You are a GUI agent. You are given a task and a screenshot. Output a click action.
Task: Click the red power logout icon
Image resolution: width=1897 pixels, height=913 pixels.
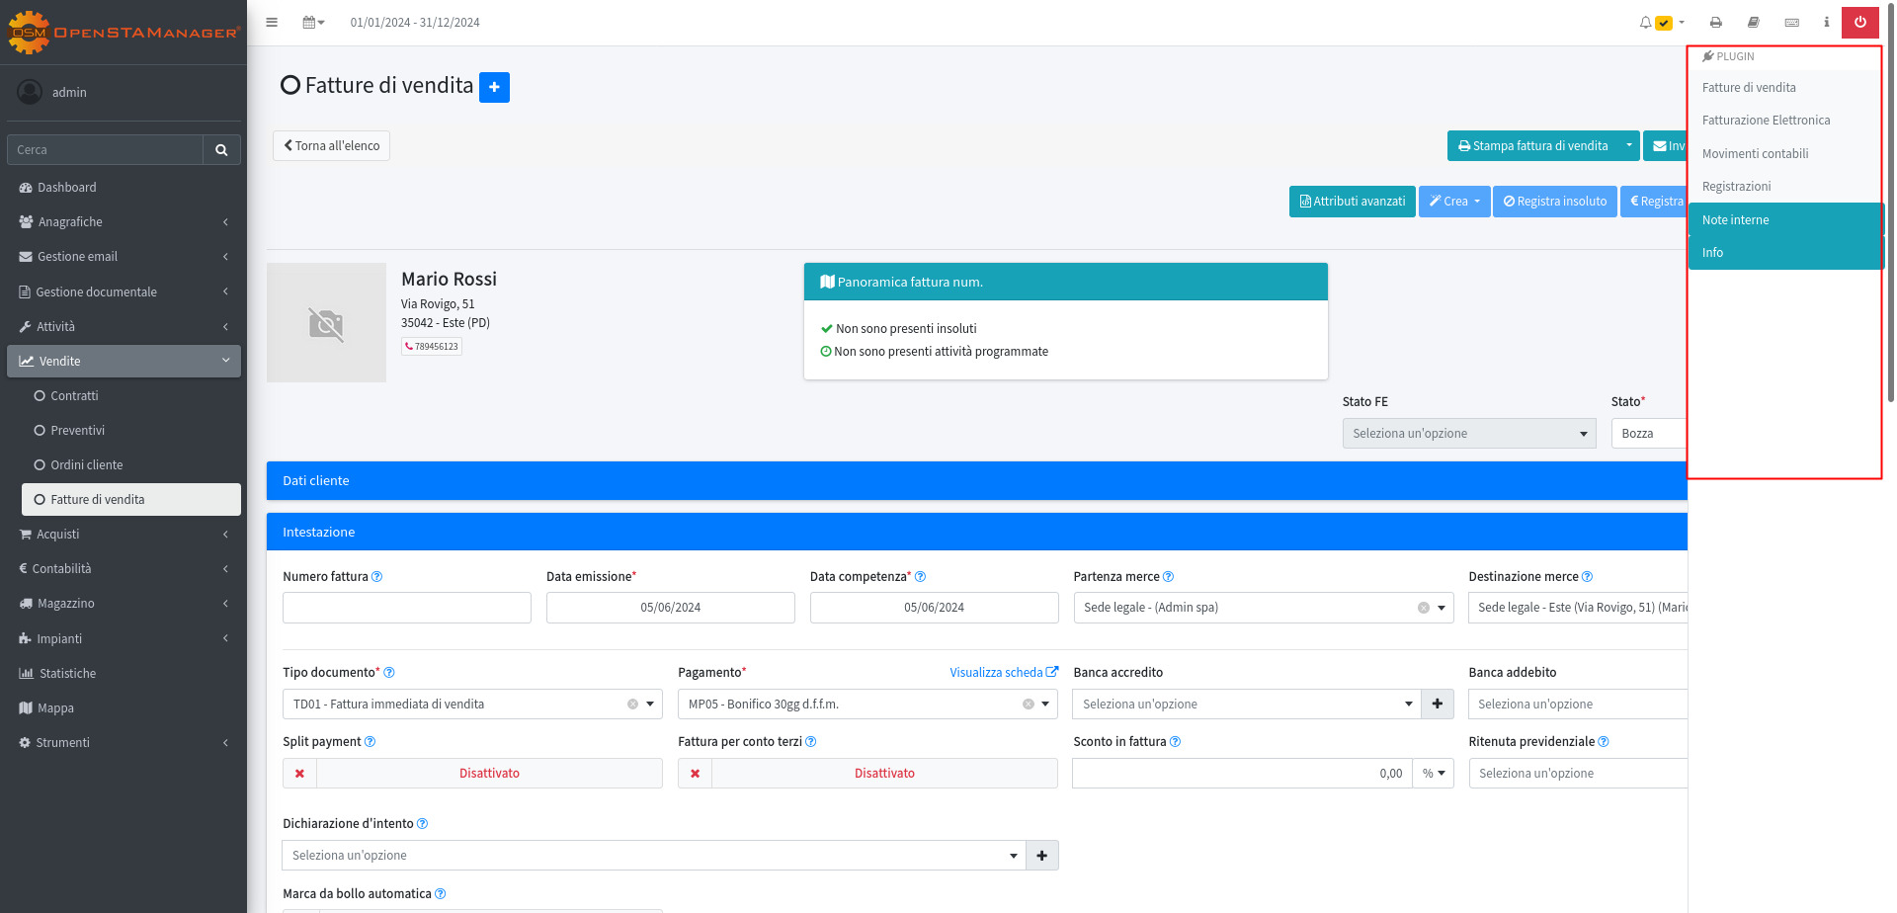[1859, 22]
